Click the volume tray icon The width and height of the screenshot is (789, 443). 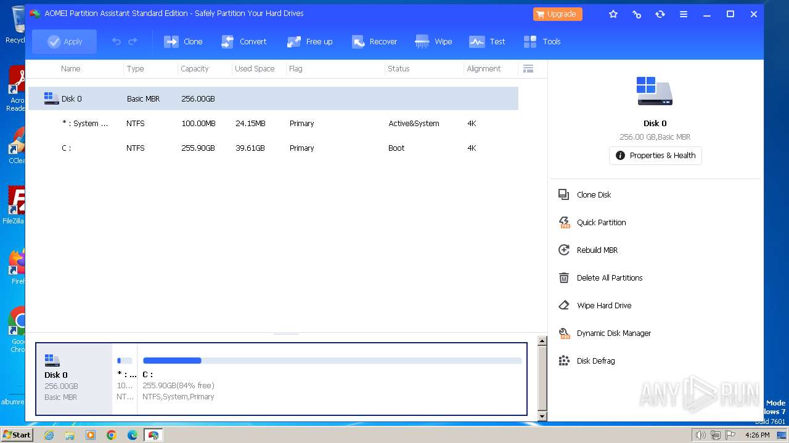point(701,435)
